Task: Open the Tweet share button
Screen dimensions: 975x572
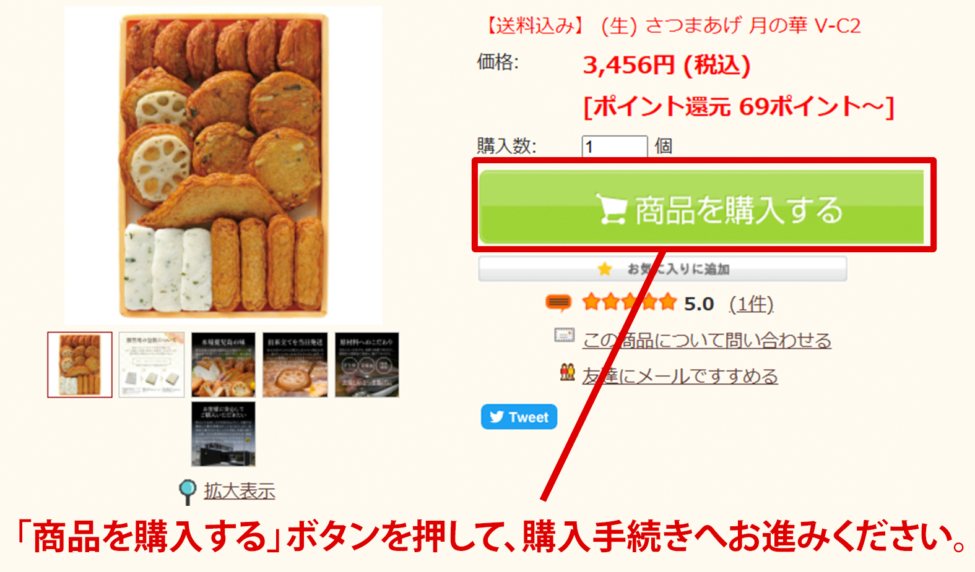Action: tap(519, 417)
